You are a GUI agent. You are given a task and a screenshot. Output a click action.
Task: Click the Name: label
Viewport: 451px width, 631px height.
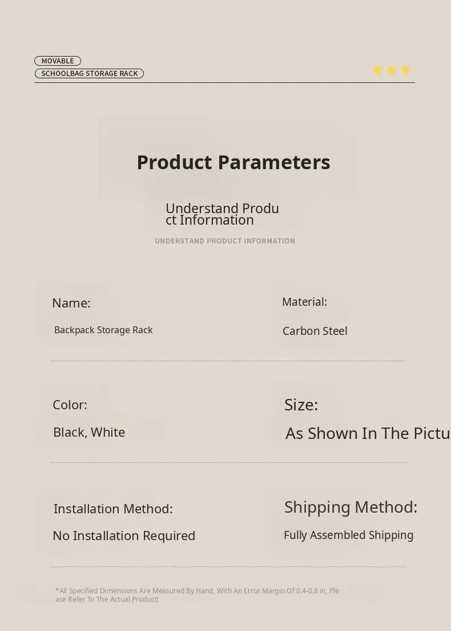coord(71,303)
